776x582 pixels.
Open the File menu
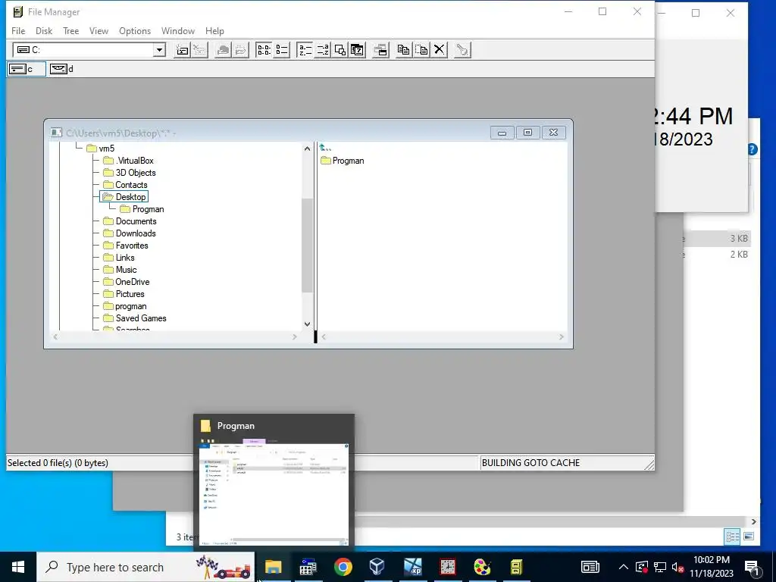tap(18, 30)
